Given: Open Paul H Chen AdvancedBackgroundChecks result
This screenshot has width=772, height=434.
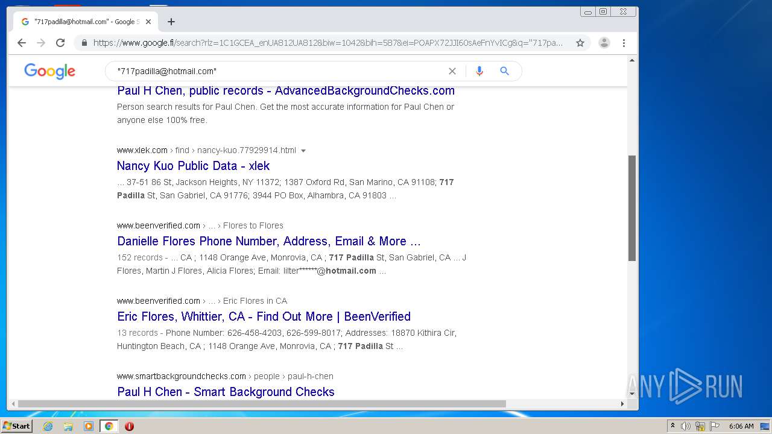Looking at the screenshot, I should tap(286, 90).
